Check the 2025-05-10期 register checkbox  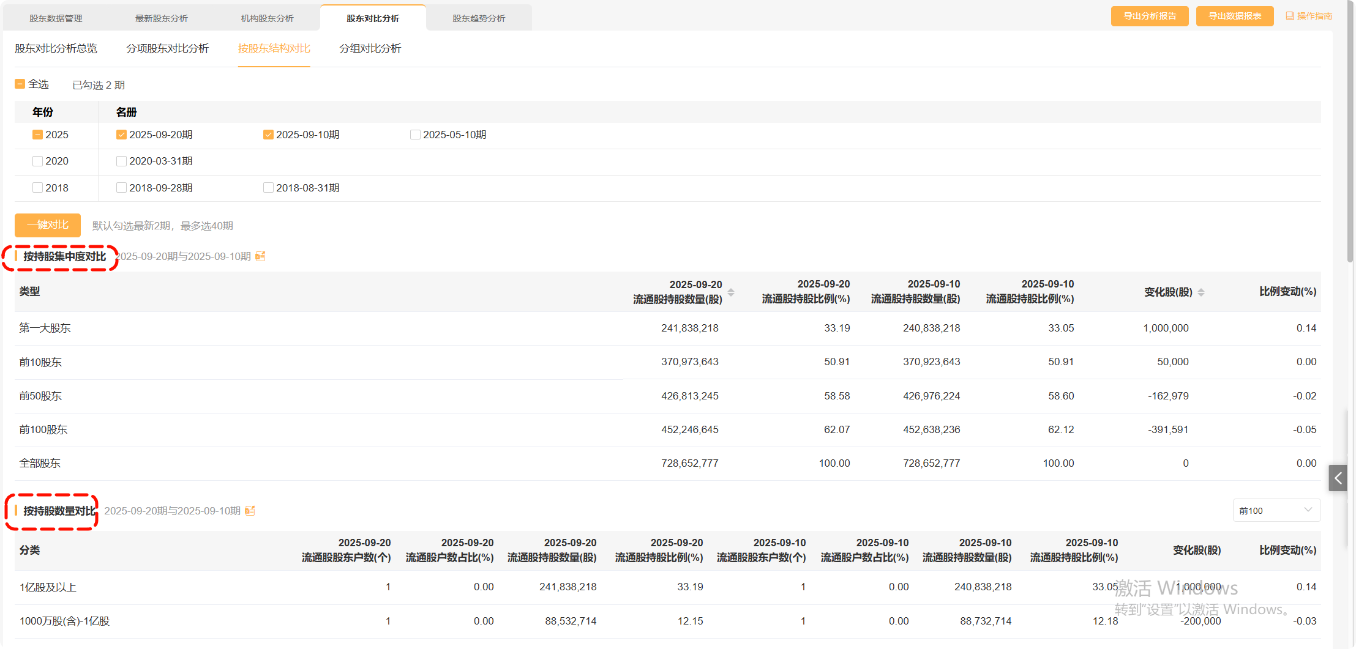tap(415, 135)
